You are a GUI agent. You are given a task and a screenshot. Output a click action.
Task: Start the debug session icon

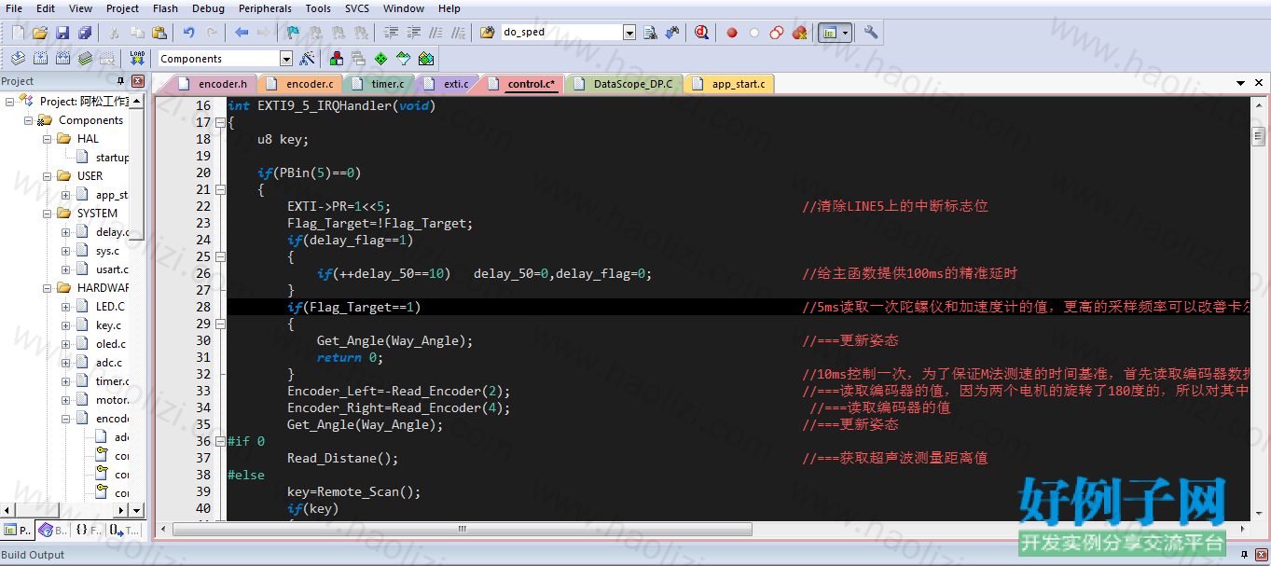[701, 33]
